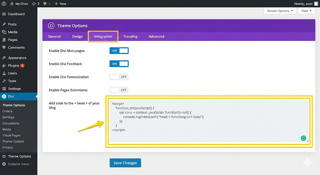
Task: Open the comments bubble icon in admin bar
Action: [x=45, y=4]
